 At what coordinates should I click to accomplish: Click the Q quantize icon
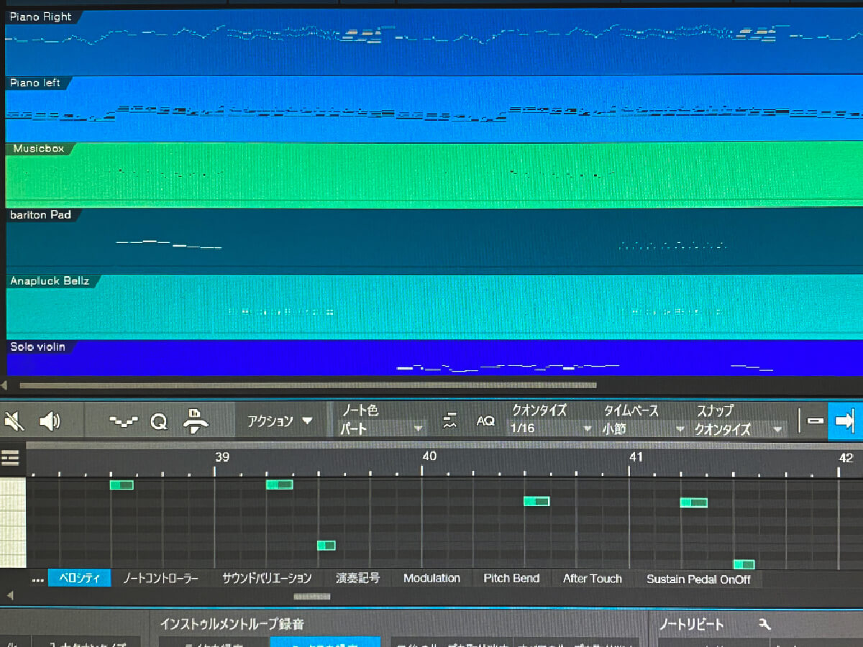(158, 422)
